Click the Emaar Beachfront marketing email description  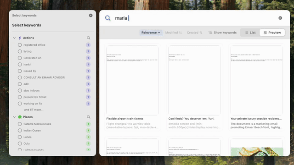coord(256,126)
